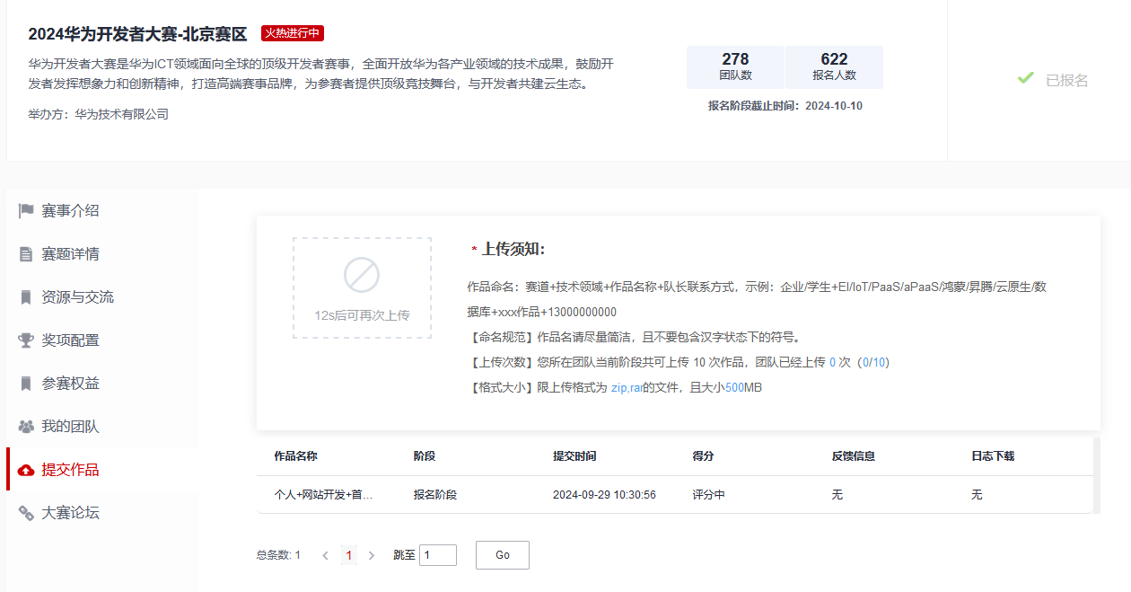Open the 资源与交流 menu item

[x=102, y=297]
